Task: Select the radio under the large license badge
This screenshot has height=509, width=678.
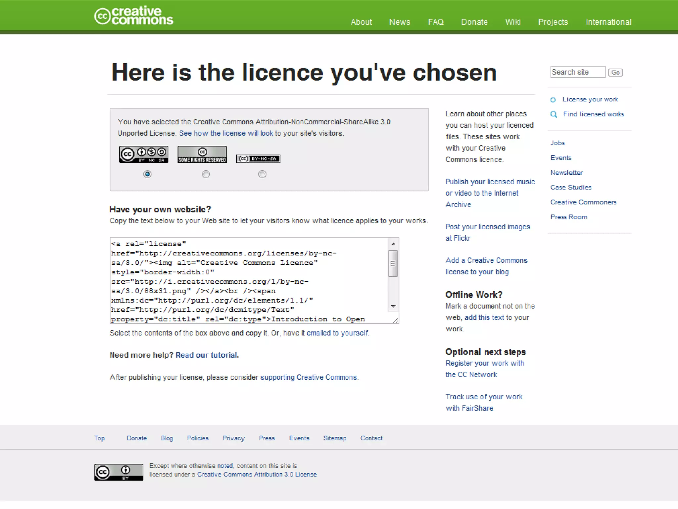Action: (x=147, y=174)
